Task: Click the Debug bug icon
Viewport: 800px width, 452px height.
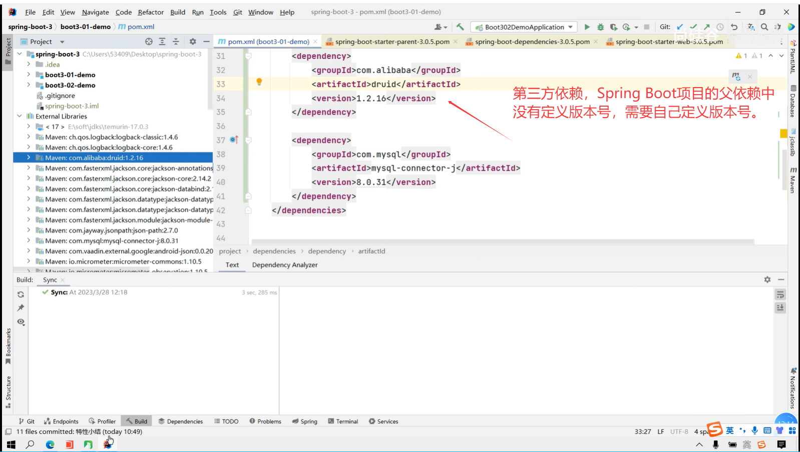Action: [x=600, y=27]
